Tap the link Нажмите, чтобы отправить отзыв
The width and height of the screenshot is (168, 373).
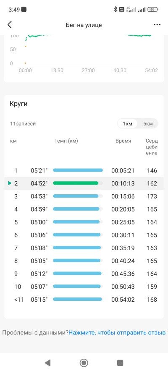point(117,333)
